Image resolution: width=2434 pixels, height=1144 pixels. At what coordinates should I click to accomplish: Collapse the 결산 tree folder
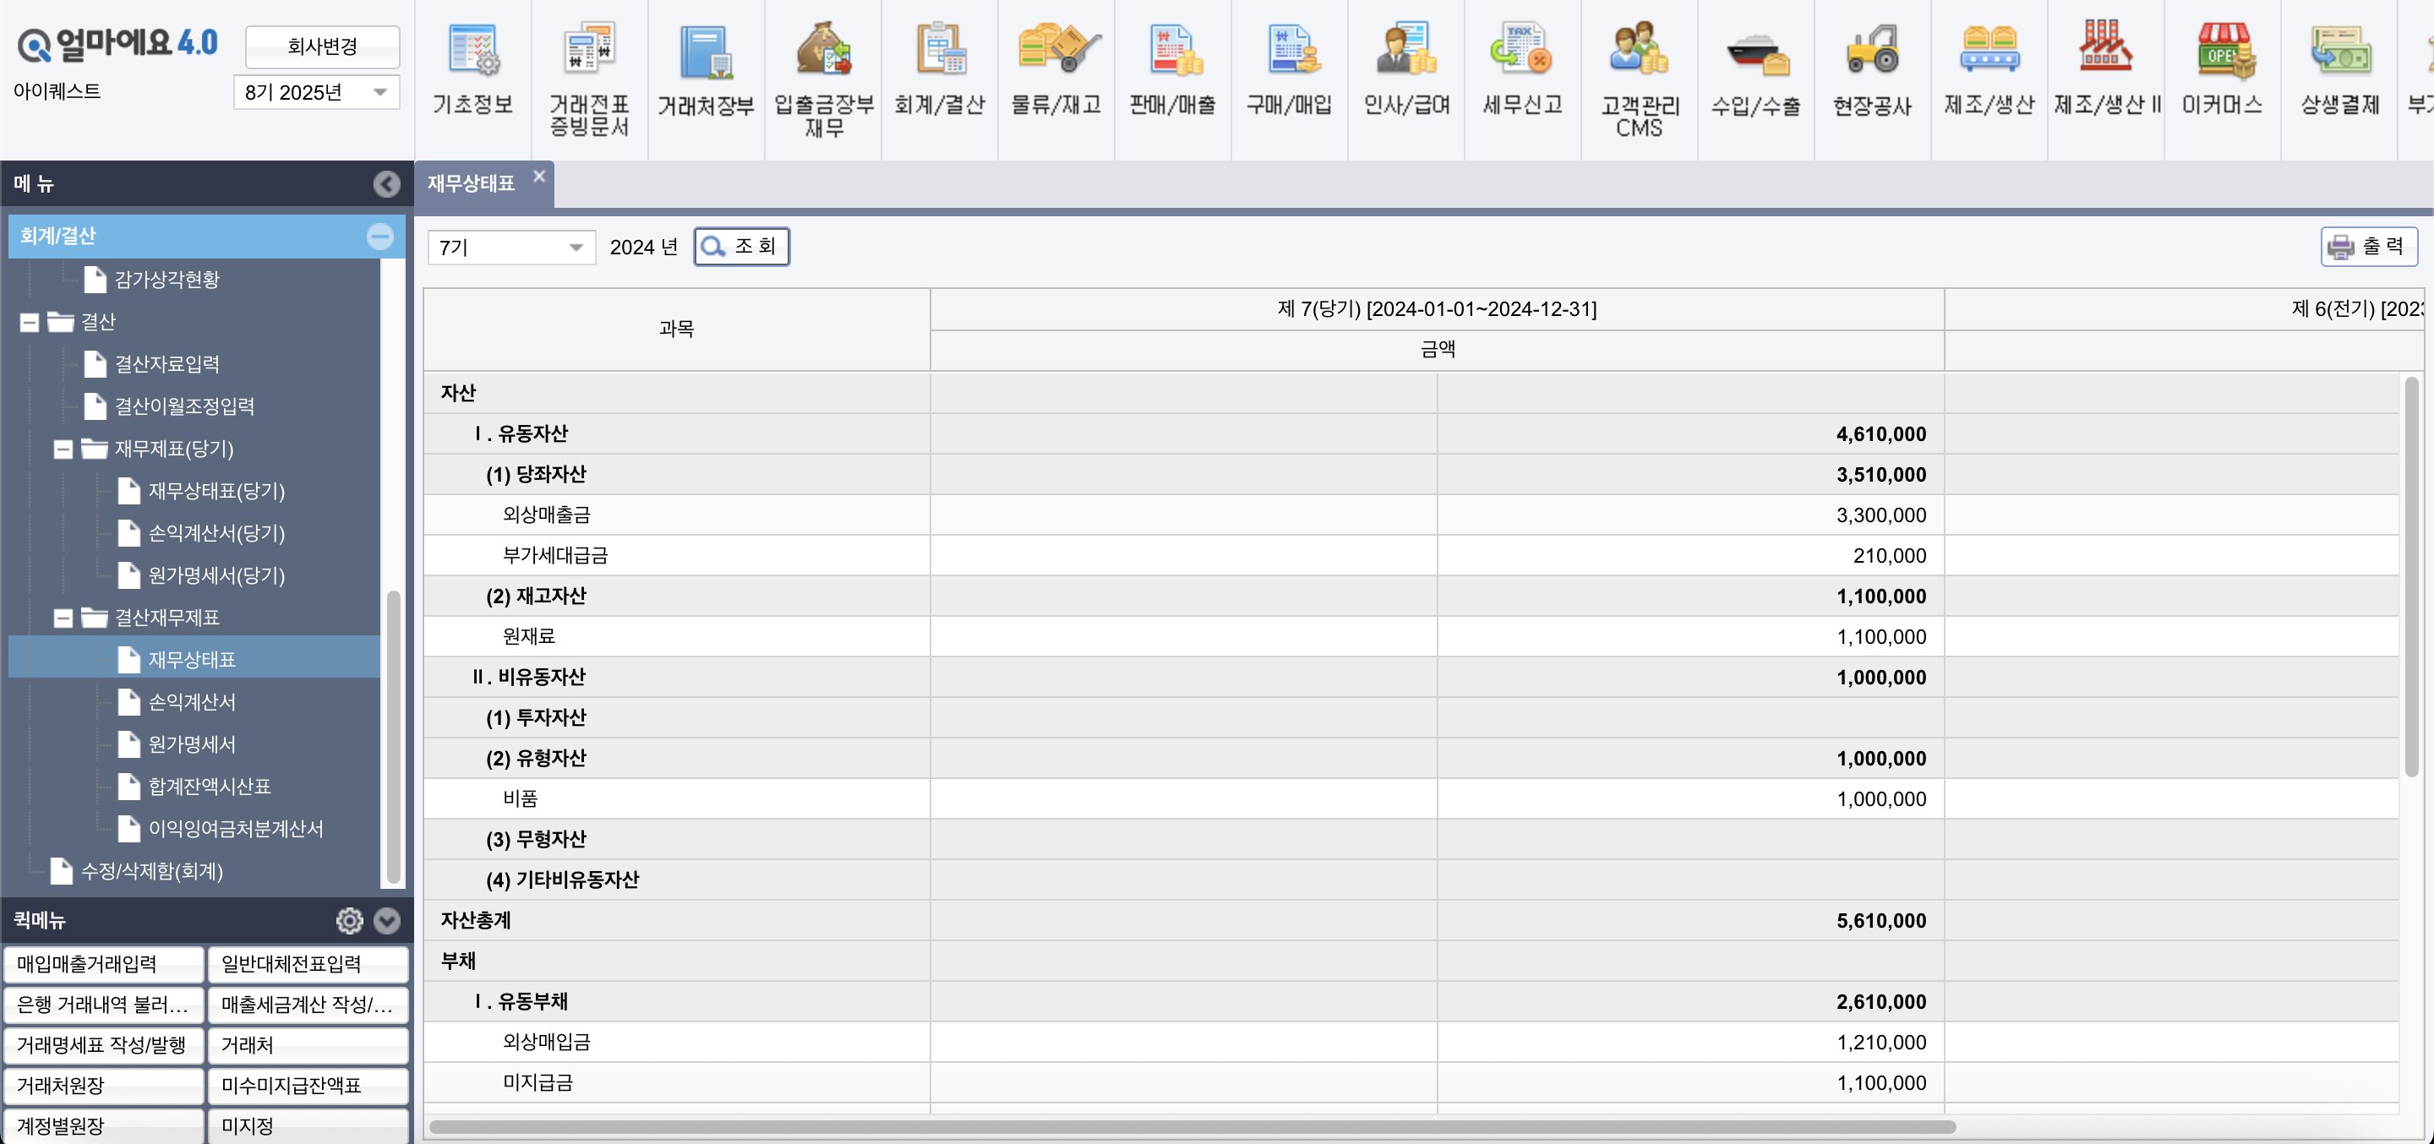point(30,323)
